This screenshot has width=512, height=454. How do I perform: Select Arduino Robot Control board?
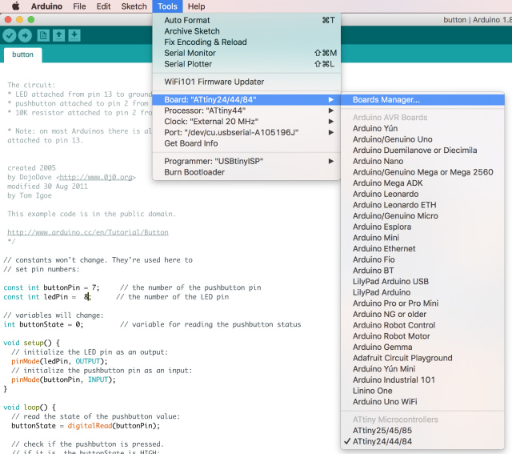[422, 325]
